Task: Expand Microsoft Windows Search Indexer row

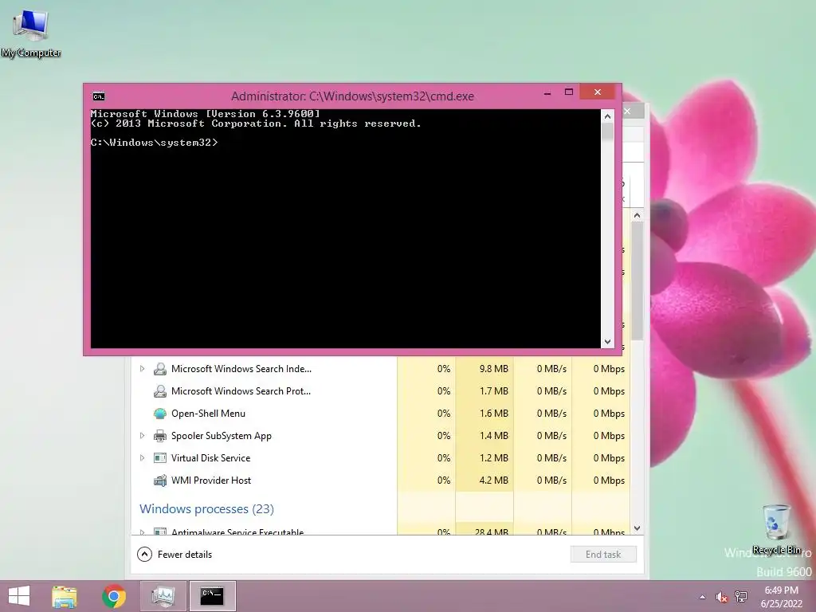Action: (x=142, y=369)
